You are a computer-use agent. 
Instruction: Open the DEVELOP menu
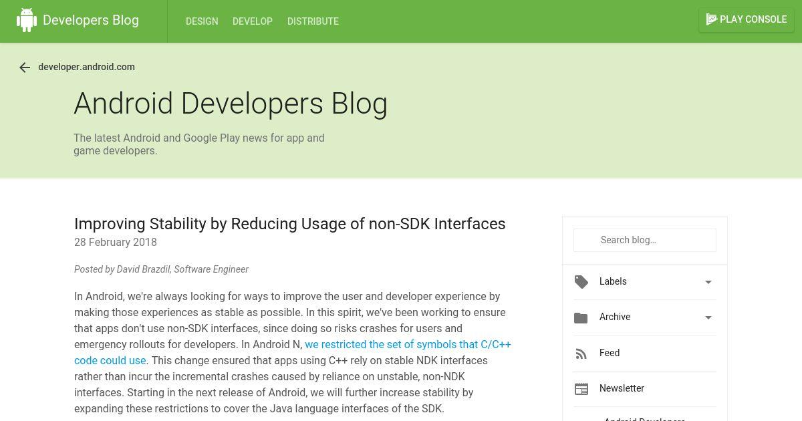[253, 21]
